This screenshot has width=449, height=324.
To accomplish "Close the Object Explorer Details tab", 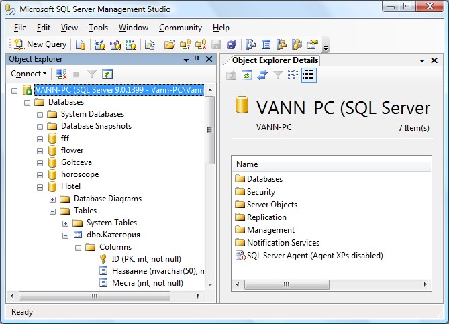I will pyautogui.click(x=434, y=60).
